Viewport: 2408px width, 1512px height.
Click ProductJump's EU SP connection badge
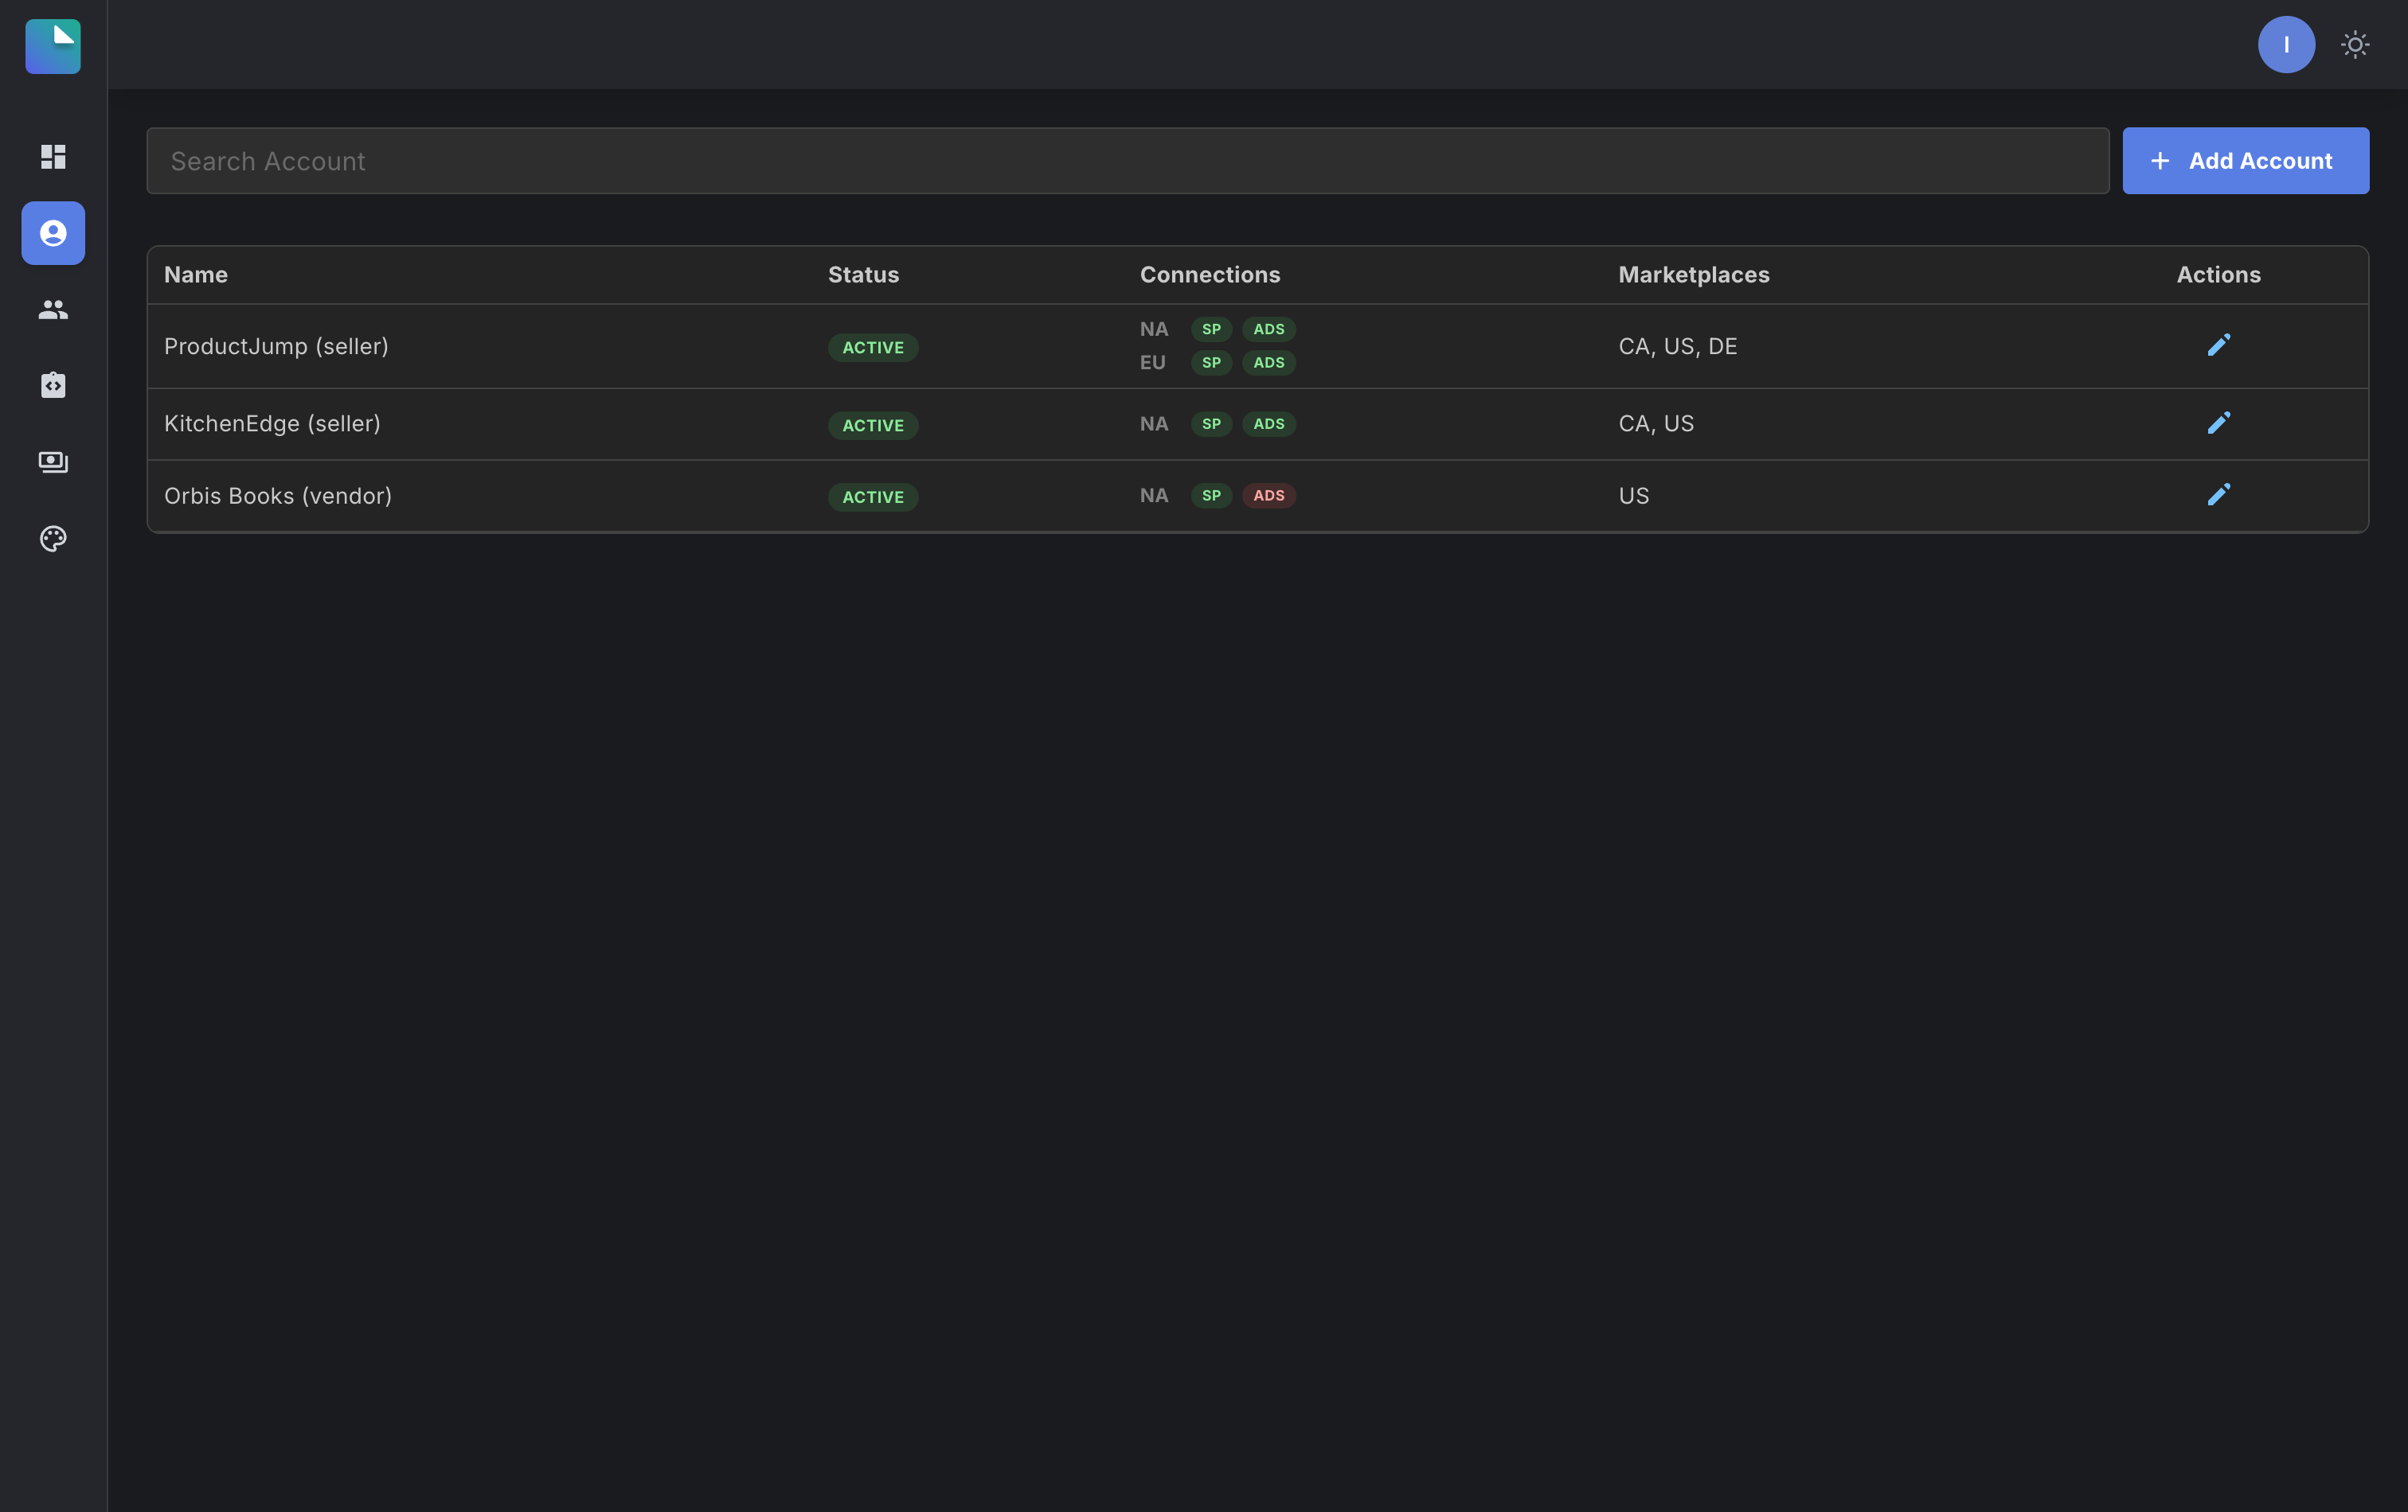point(1211,363)
